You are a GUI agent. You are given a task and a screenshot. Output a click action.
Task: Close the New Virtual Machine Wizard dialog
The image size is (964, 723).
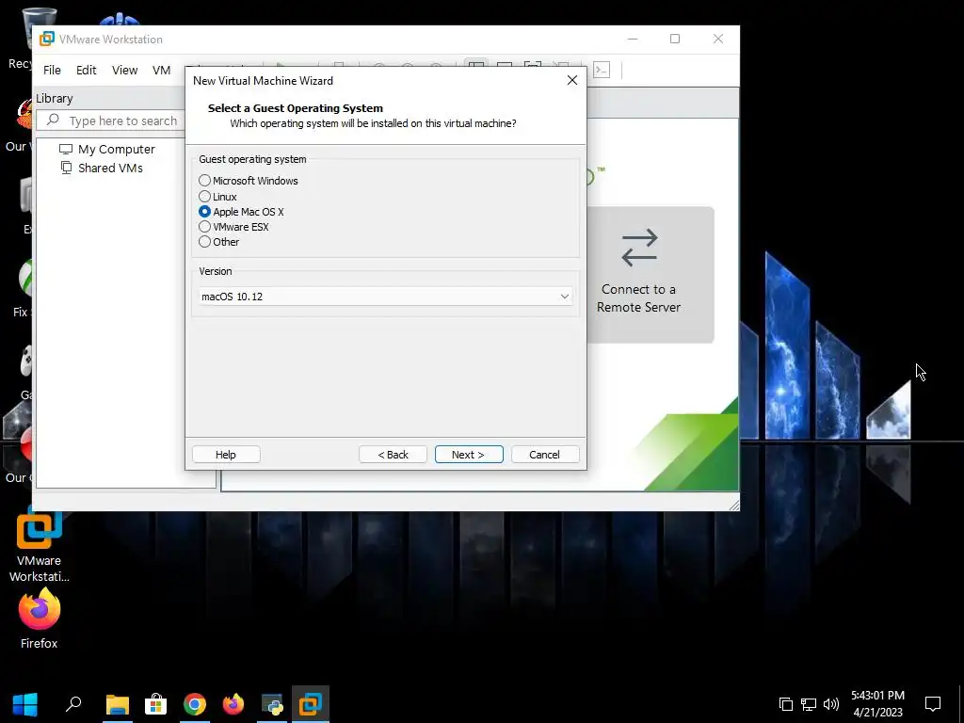(x=571, y=81)
